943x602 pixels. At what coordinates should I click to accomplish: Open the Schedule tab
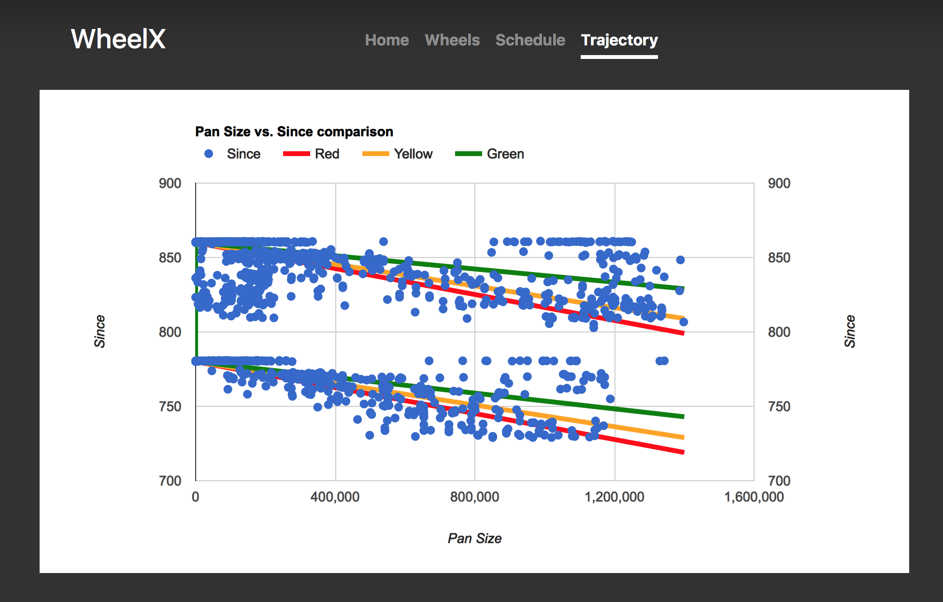pos(530,40)
